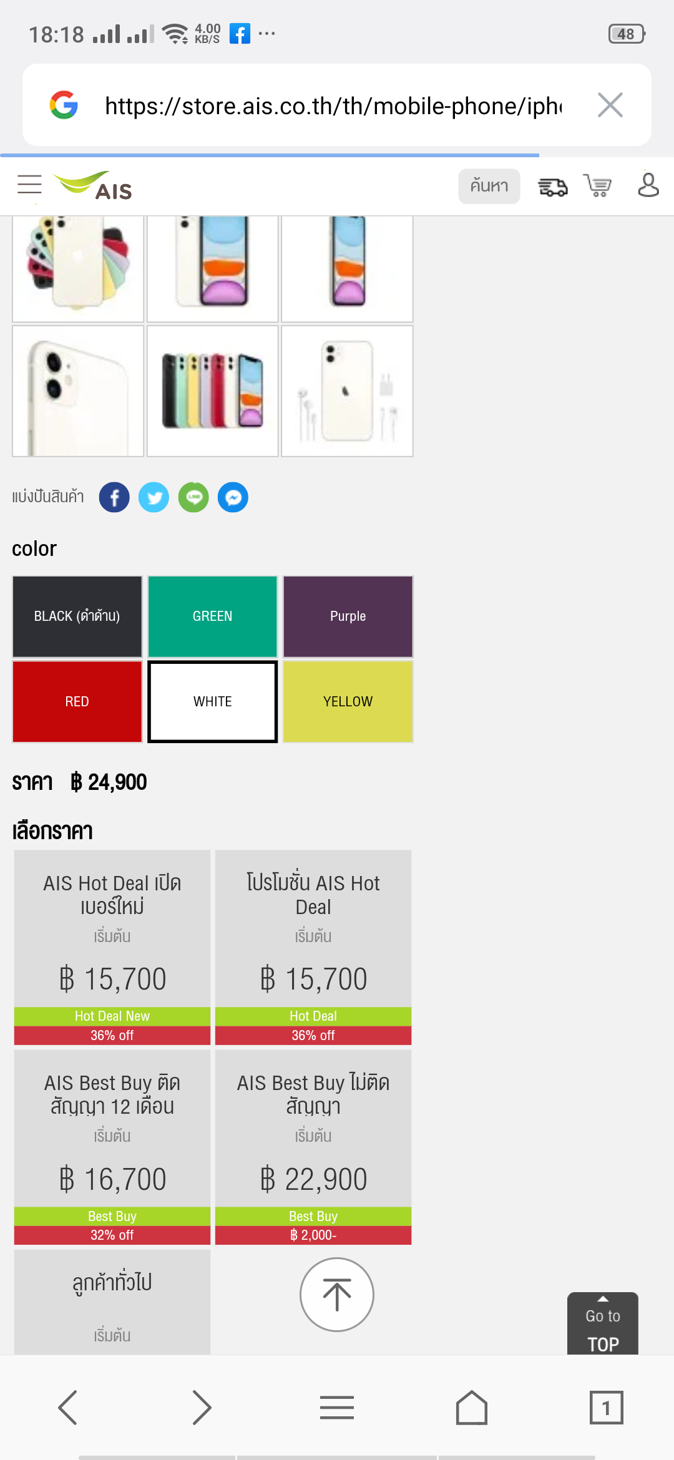Select the BLACK color option
This screenshot has width=674, height=1460.
tap(77, 616)
